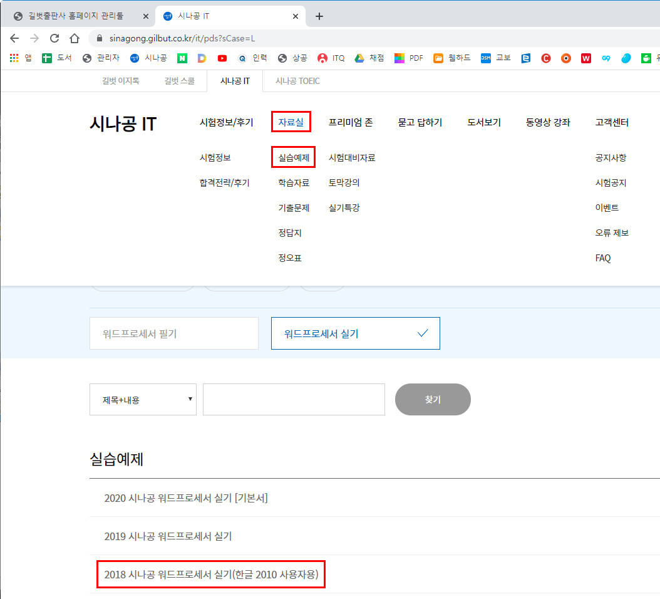Open the 인력 bookmark

pos(252,58)
